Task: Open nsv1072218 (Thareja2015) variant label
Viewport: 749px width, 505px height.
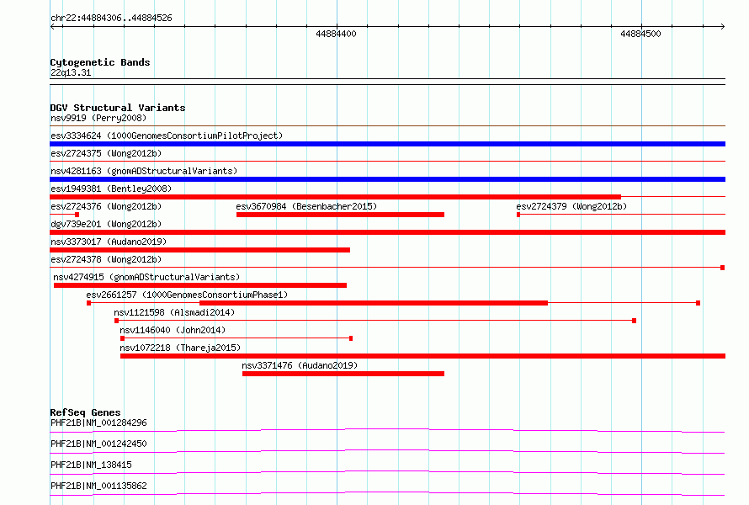Action: (180, 348)
